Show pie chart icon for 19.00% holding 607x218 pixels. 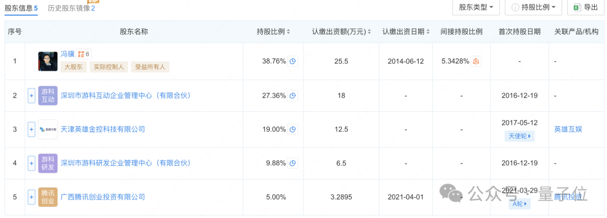293,129
